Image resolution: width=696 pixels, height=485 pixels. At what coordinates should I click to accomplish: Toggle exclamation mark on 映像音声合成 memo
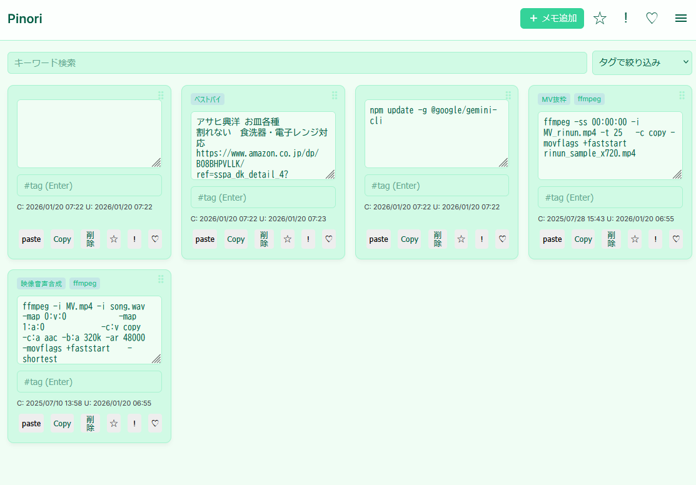tap(134, 423)
